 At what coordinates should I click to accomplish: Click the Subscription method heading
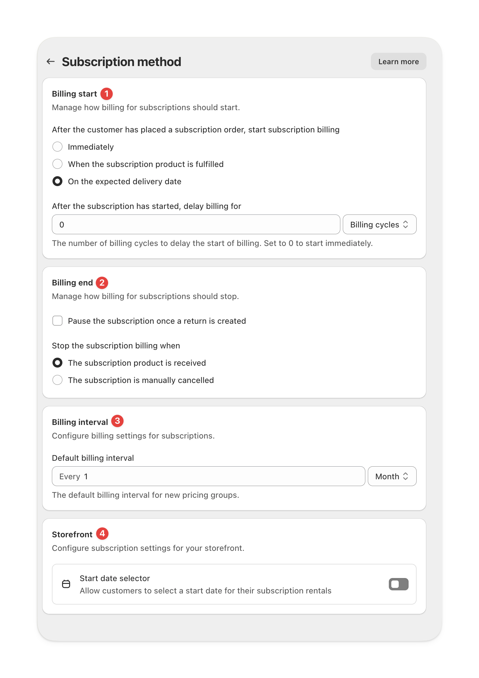click(x=121, y=61)
